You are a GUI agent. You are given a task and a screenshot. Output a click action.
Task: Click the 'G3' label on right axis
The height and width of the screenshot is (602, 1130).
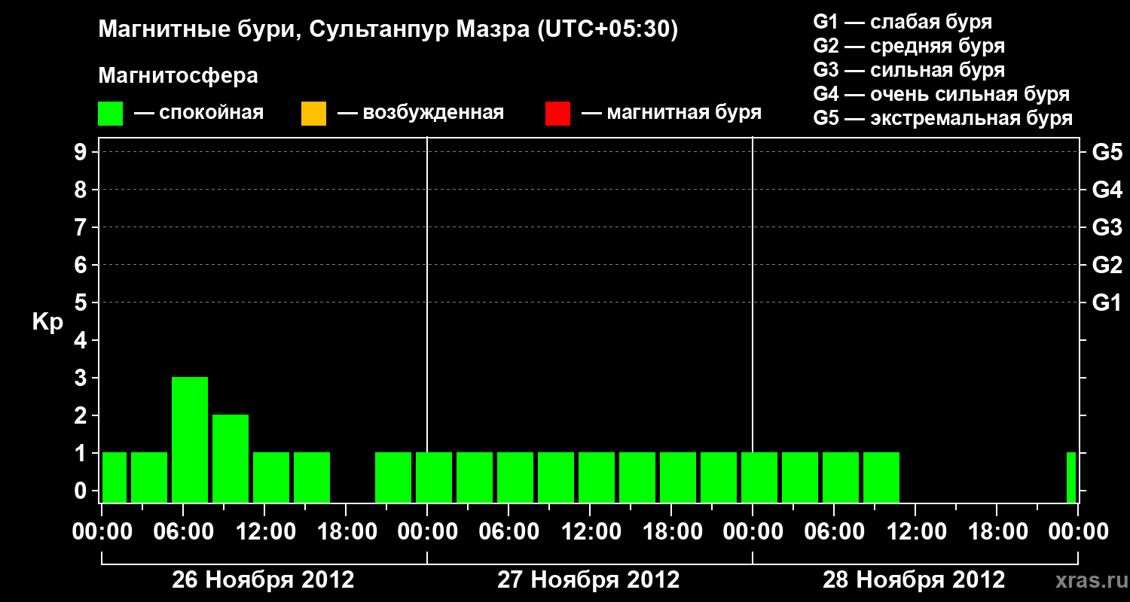click(x=1107, y=227)
